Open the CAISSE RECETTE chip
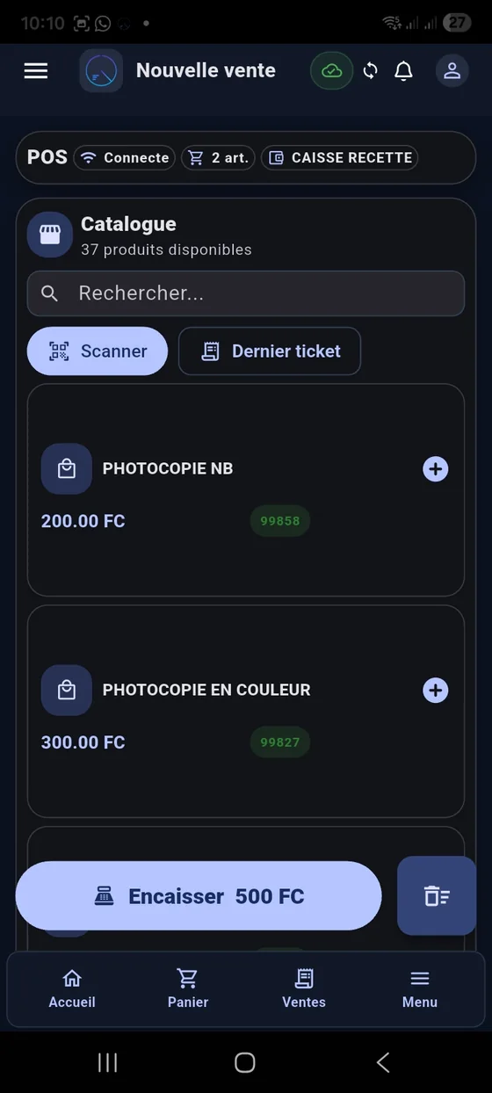Viewport: 492px width, 1093px height. [340, 158]
